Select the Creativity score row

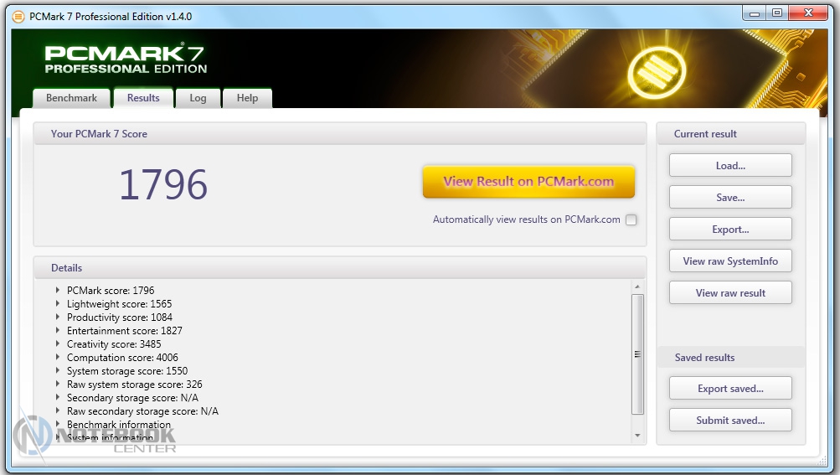click(114, 344)
